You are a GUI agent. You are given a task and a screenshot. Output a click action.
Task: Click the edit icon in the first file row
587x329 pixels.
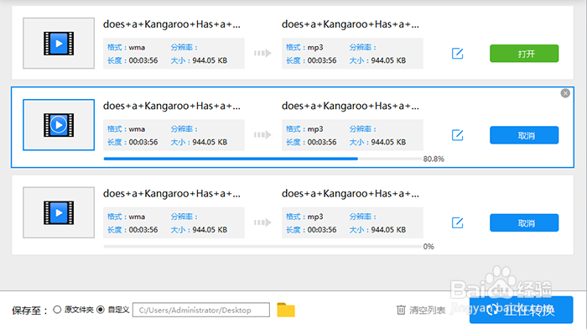(x=457, y=53)
